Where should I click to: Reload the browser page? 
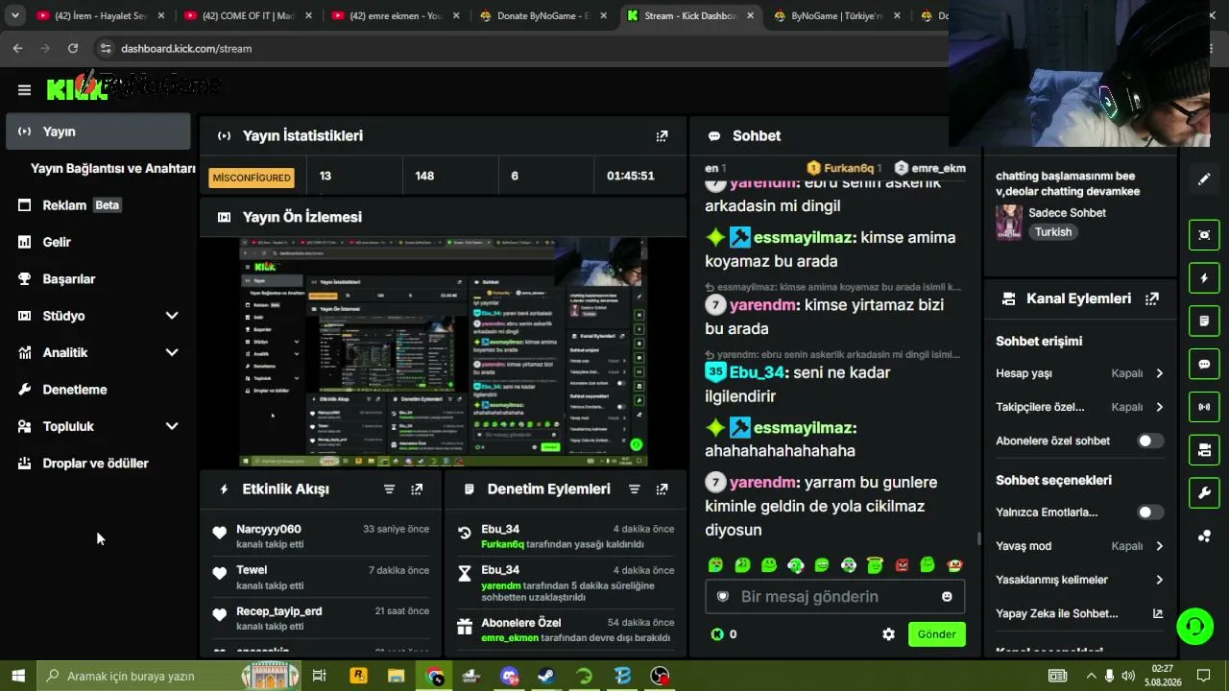coord(73,48)
